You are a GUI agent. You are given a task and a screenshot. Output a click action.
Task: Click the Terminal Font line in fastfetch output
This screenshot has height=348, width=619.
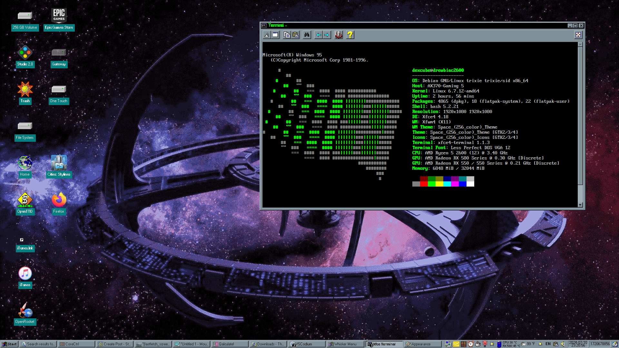point(461,148)
